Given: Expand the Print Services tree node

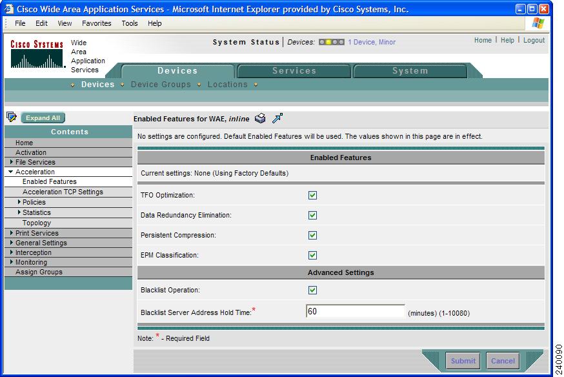Looking at the screenshot, I should pyautogui.click(x=12, y=233).
